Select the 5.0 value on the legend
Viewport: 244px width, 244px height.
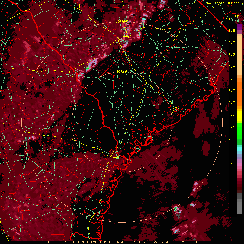point(232,103)
